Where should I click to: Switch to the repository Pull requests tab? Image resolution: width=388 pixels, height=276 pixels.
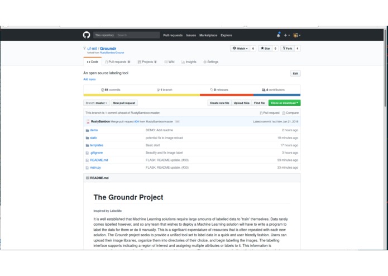[x=118, y=62]
